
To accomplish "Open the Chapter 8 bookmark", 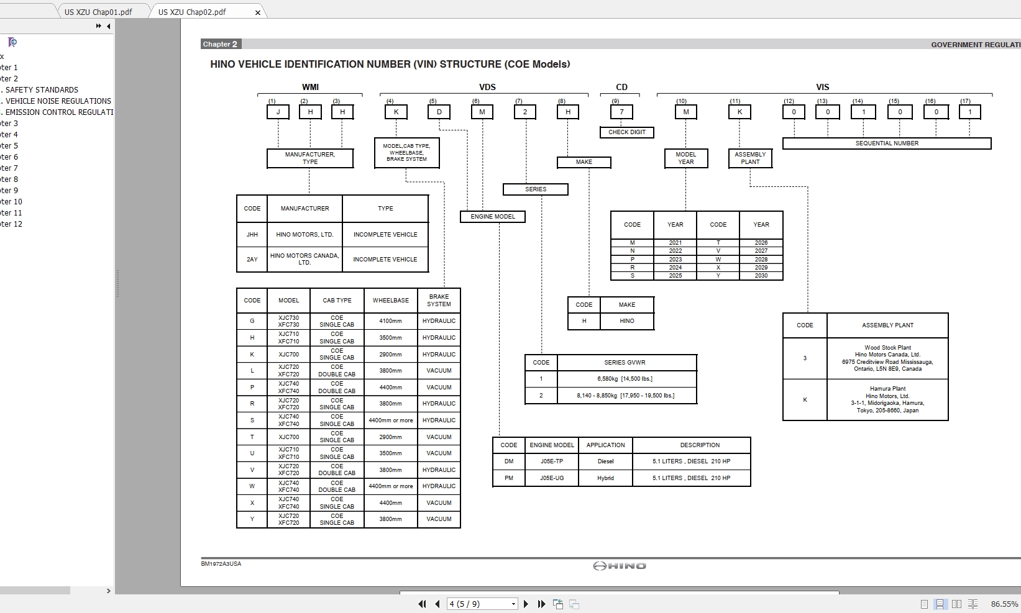I will click(9, 179).
